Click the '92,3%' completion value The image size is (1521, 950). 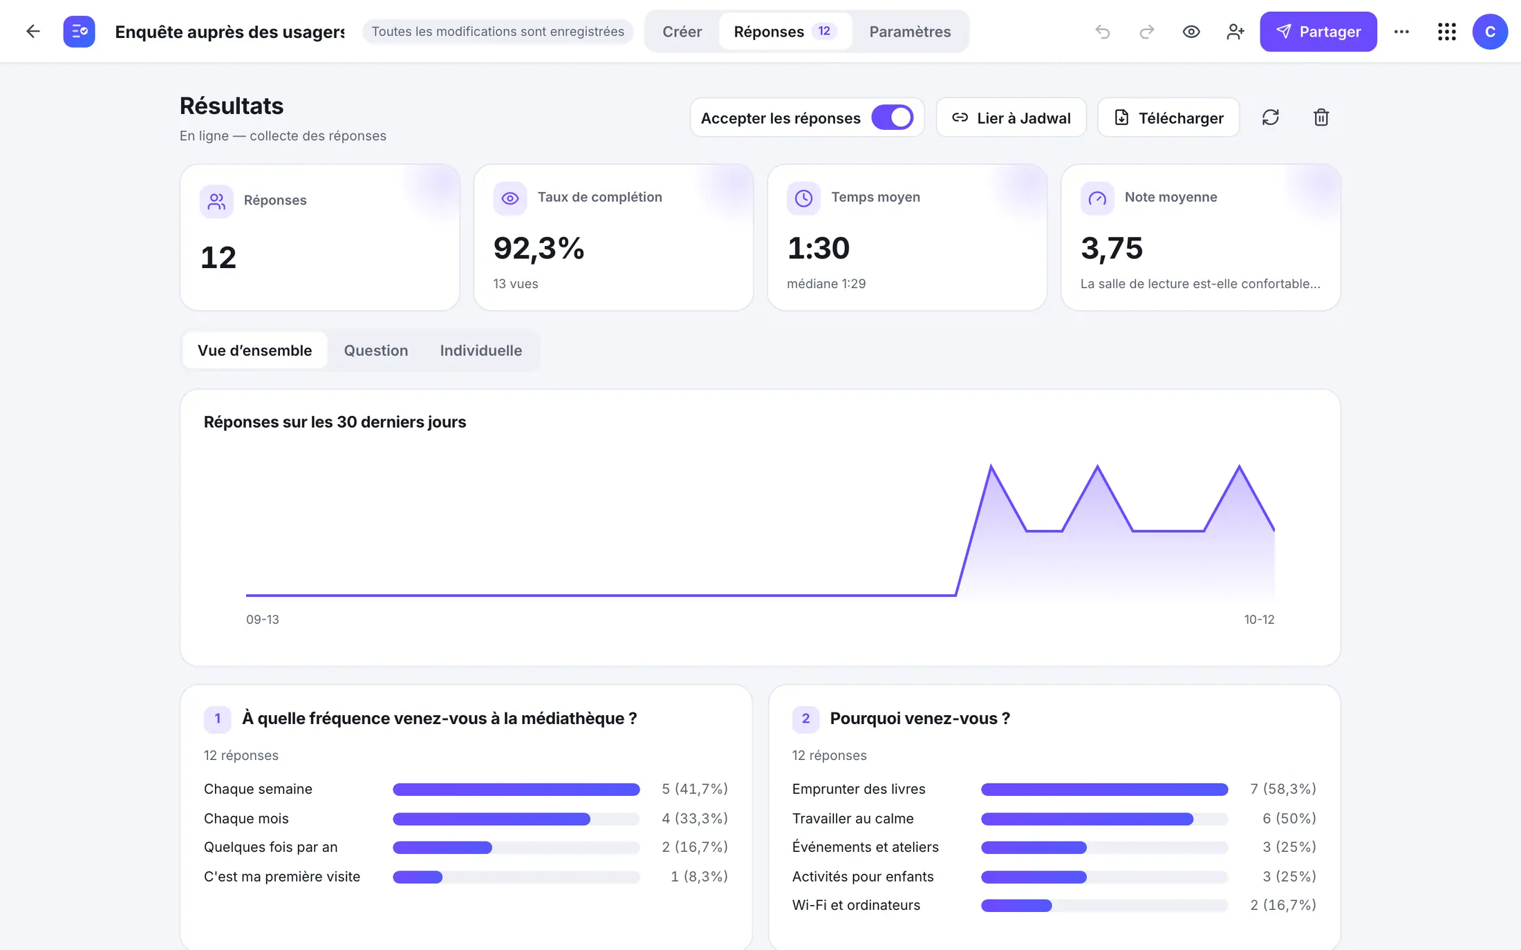(x=539, y=248)
